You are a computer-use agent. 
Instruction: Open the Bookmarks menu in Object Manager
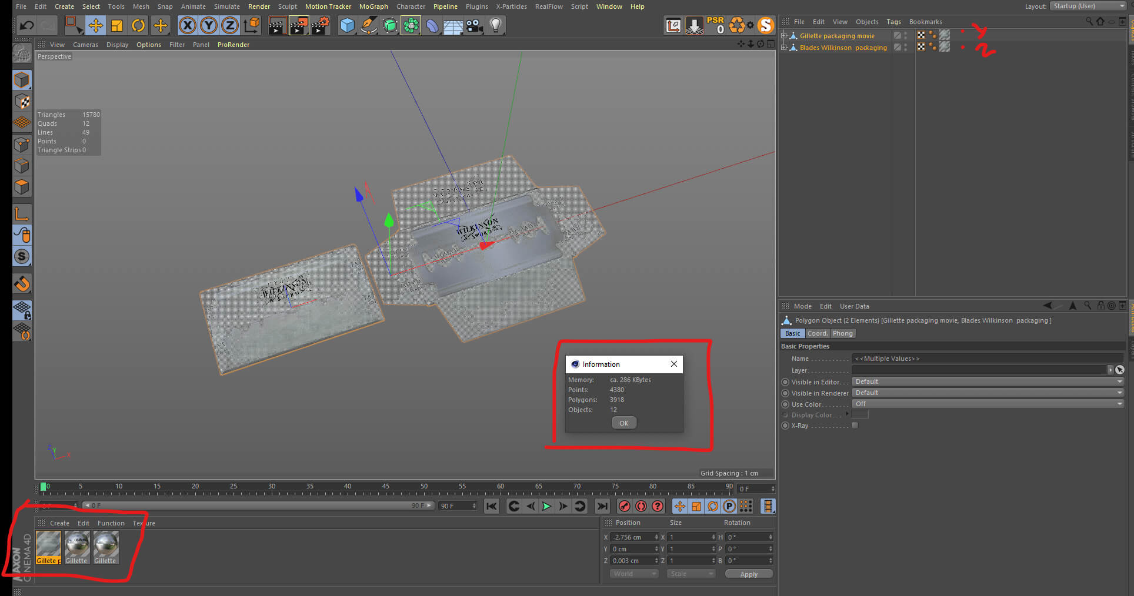(925, 22)
